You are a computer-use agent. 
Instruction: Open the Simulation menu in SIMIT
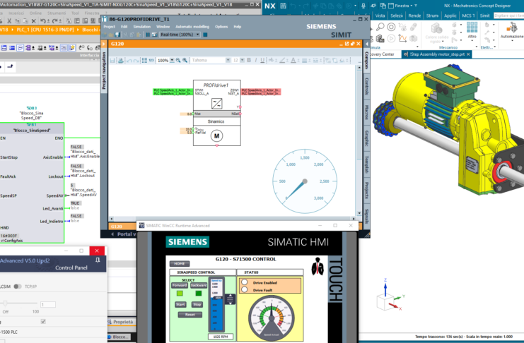pyautogui.click(x=142, y=27)
